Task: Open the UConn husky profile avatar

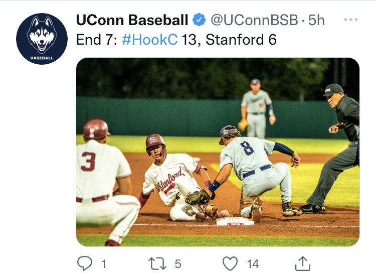Action: pos(42,39)
